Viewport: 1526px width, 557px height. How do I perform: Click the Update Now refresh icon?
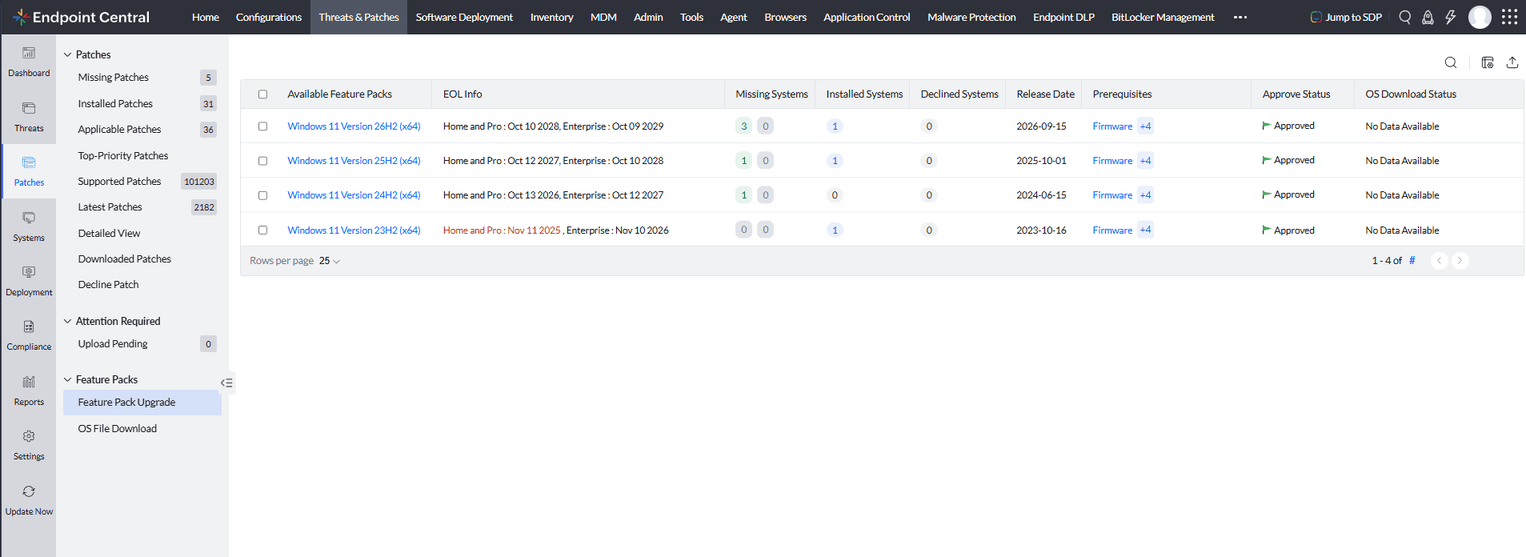click(29, 491)
